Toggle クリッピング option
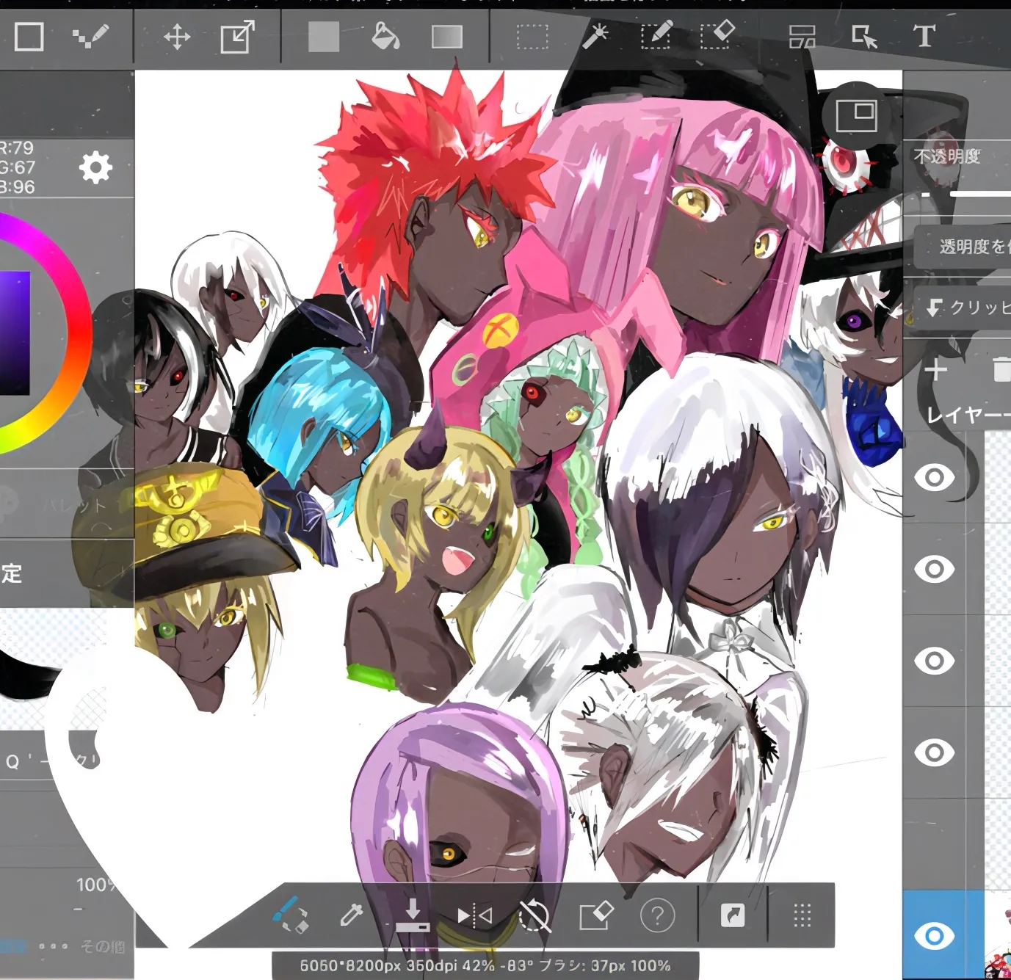This screenshot has width=1011, height=980. click(963, 308)
